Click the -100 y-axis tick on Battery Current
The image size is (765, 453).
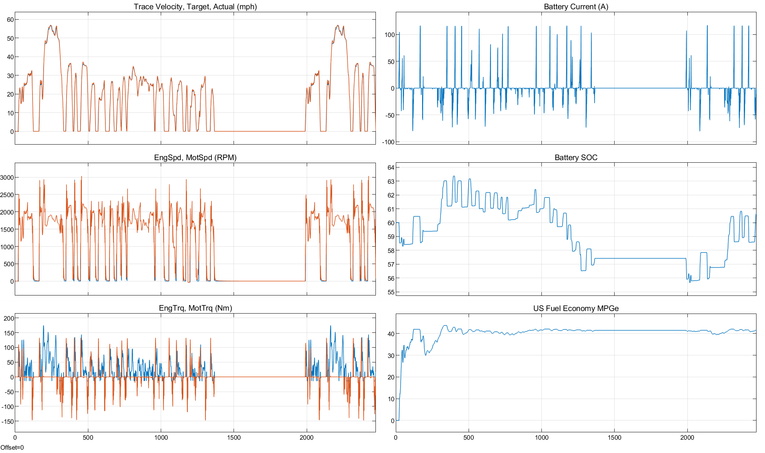(388, 142)
